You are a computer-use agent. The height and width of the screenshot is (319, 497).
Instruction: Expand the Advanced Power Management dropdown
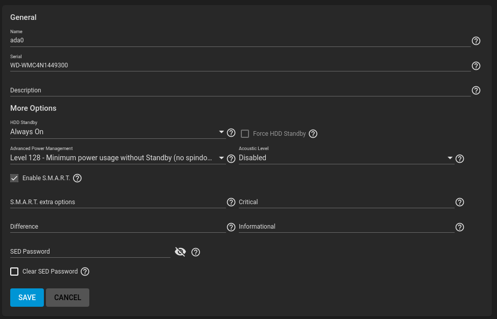pyautogui.click(x=117, y=158)
